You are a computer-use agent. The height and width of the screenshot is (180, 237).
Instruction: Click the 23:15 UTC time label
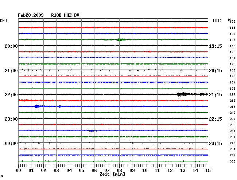(x=215, y=143)
